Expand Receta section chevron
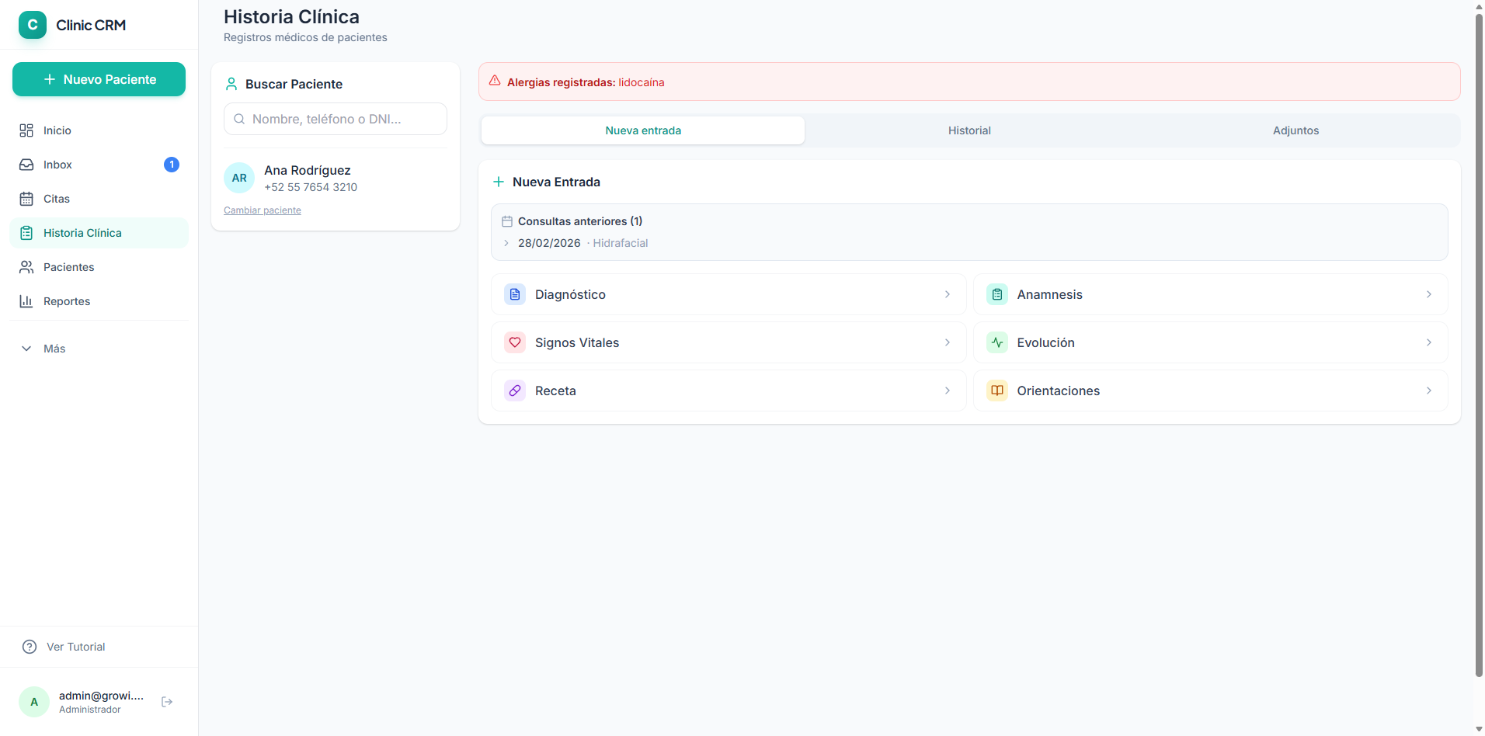Image resolution: width=1485 pixels, height=736 pixels. pos(948,391)
